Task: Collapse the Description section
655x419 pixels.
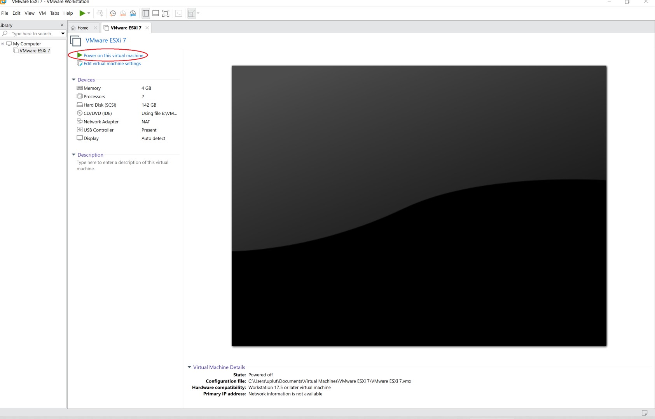Action: coord(73,155)
